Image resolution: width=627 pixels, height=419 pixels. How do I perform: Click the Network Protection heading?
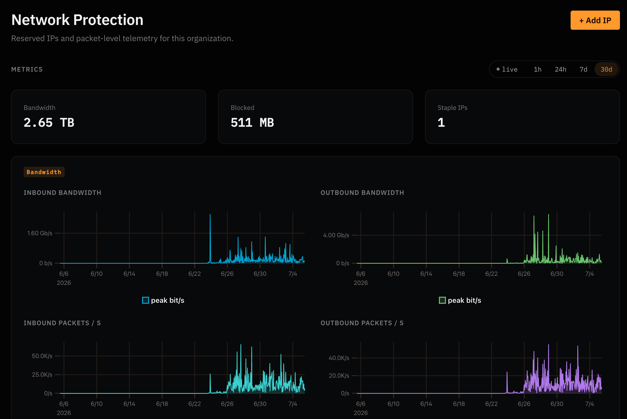[77, 20]
